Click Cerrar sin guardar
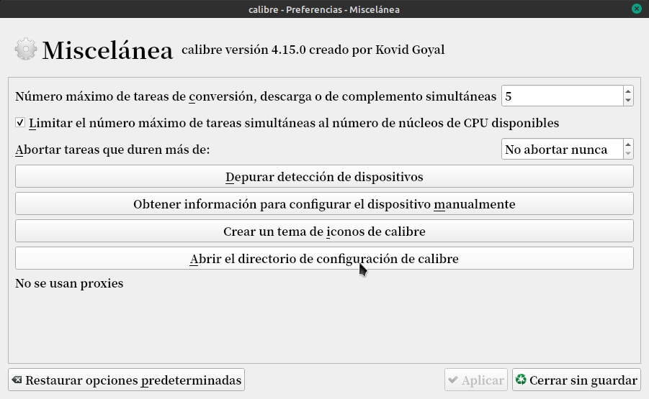This screenshot has width=649, height=399. 576,380
